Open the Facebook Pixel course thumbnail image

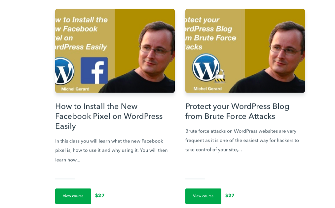coord(115,51)
